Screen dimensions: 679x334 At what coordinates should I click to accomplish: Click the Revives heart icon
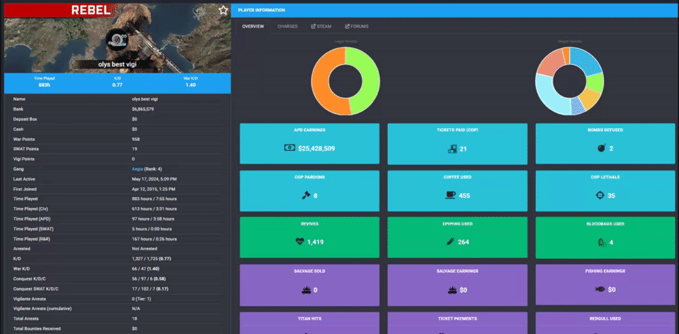[300, 242]
